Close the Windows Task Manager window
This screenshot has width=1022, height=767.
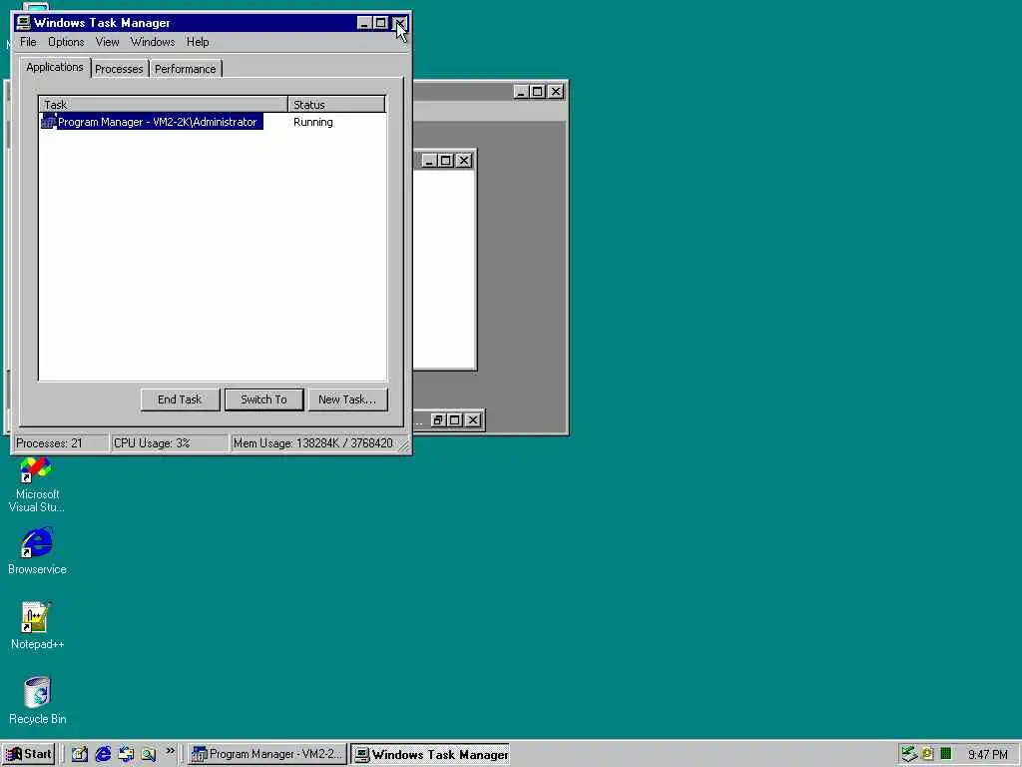click(x=399, y=23)
